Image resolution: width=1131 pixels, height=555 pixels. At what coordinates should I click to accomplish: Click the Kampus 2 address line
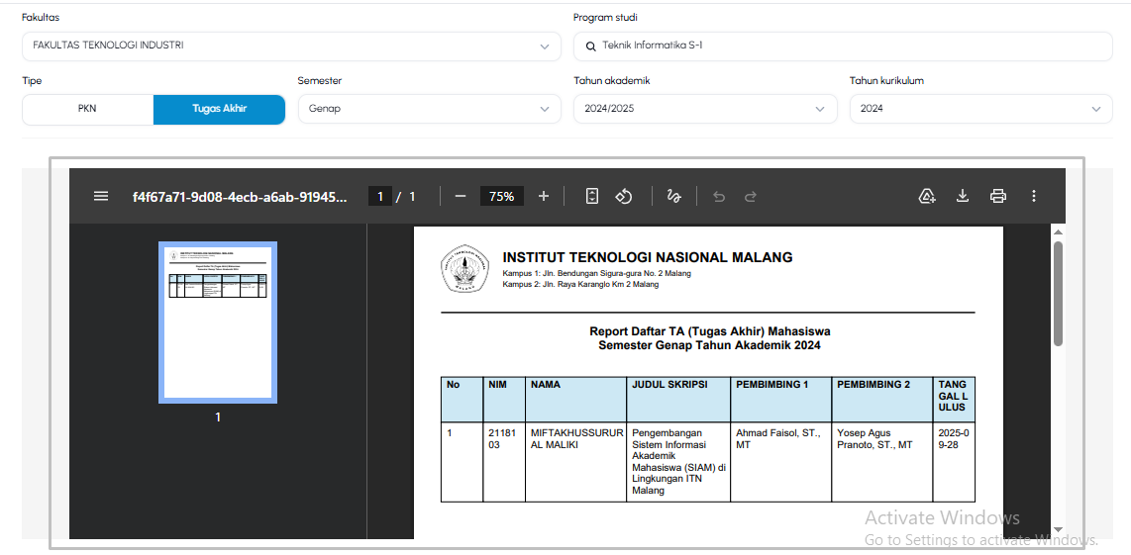pos(580,284)
